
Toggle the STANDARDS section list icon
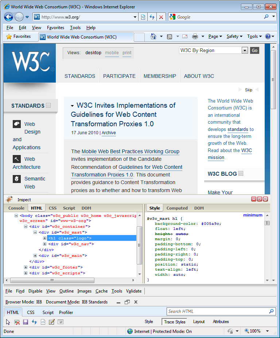pyautogui.click(x=48, y=106)
